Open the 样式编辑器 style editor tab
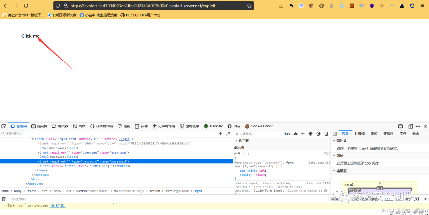 [x=101, y=126]
